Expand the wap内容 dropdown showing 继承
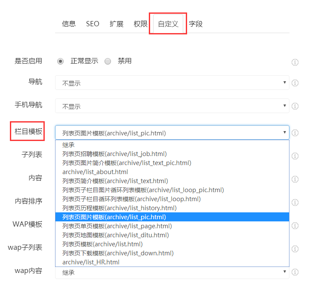Image resolution: width=320 pixels, height=282 pixels. pos(172,272)
